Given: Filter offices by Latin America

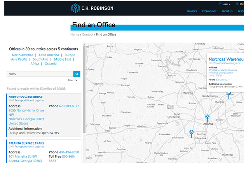Looking at the screenshot, I should (x=49, y=55).
